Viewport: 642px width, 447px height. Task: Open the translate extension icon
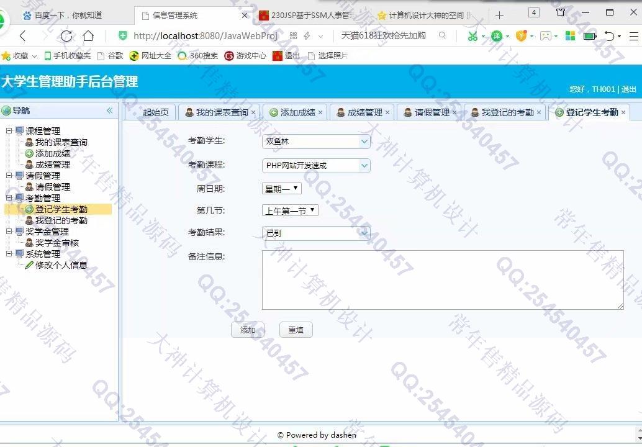click(497, 36)
